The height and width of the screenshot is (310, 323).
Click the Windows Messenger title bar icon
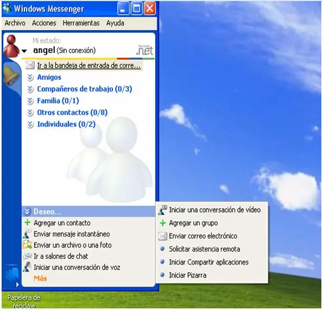7,9
